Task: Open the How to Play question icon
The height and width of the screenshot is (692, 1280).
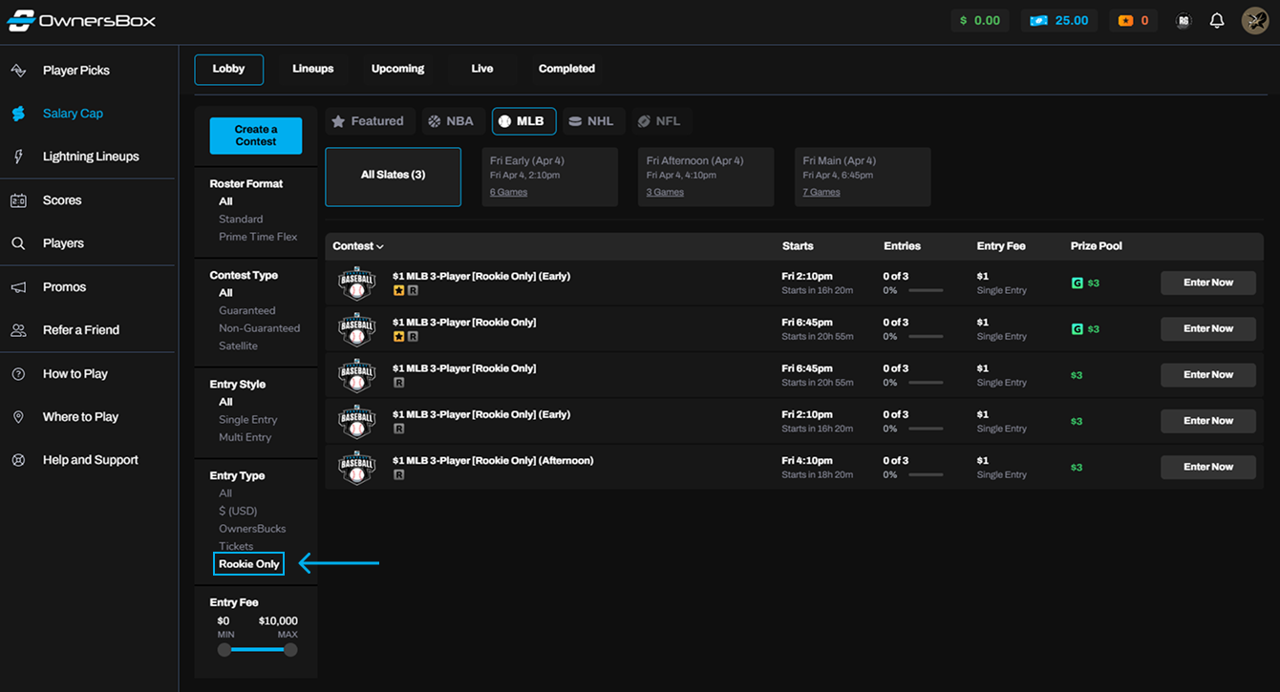Action: (18, 374)
